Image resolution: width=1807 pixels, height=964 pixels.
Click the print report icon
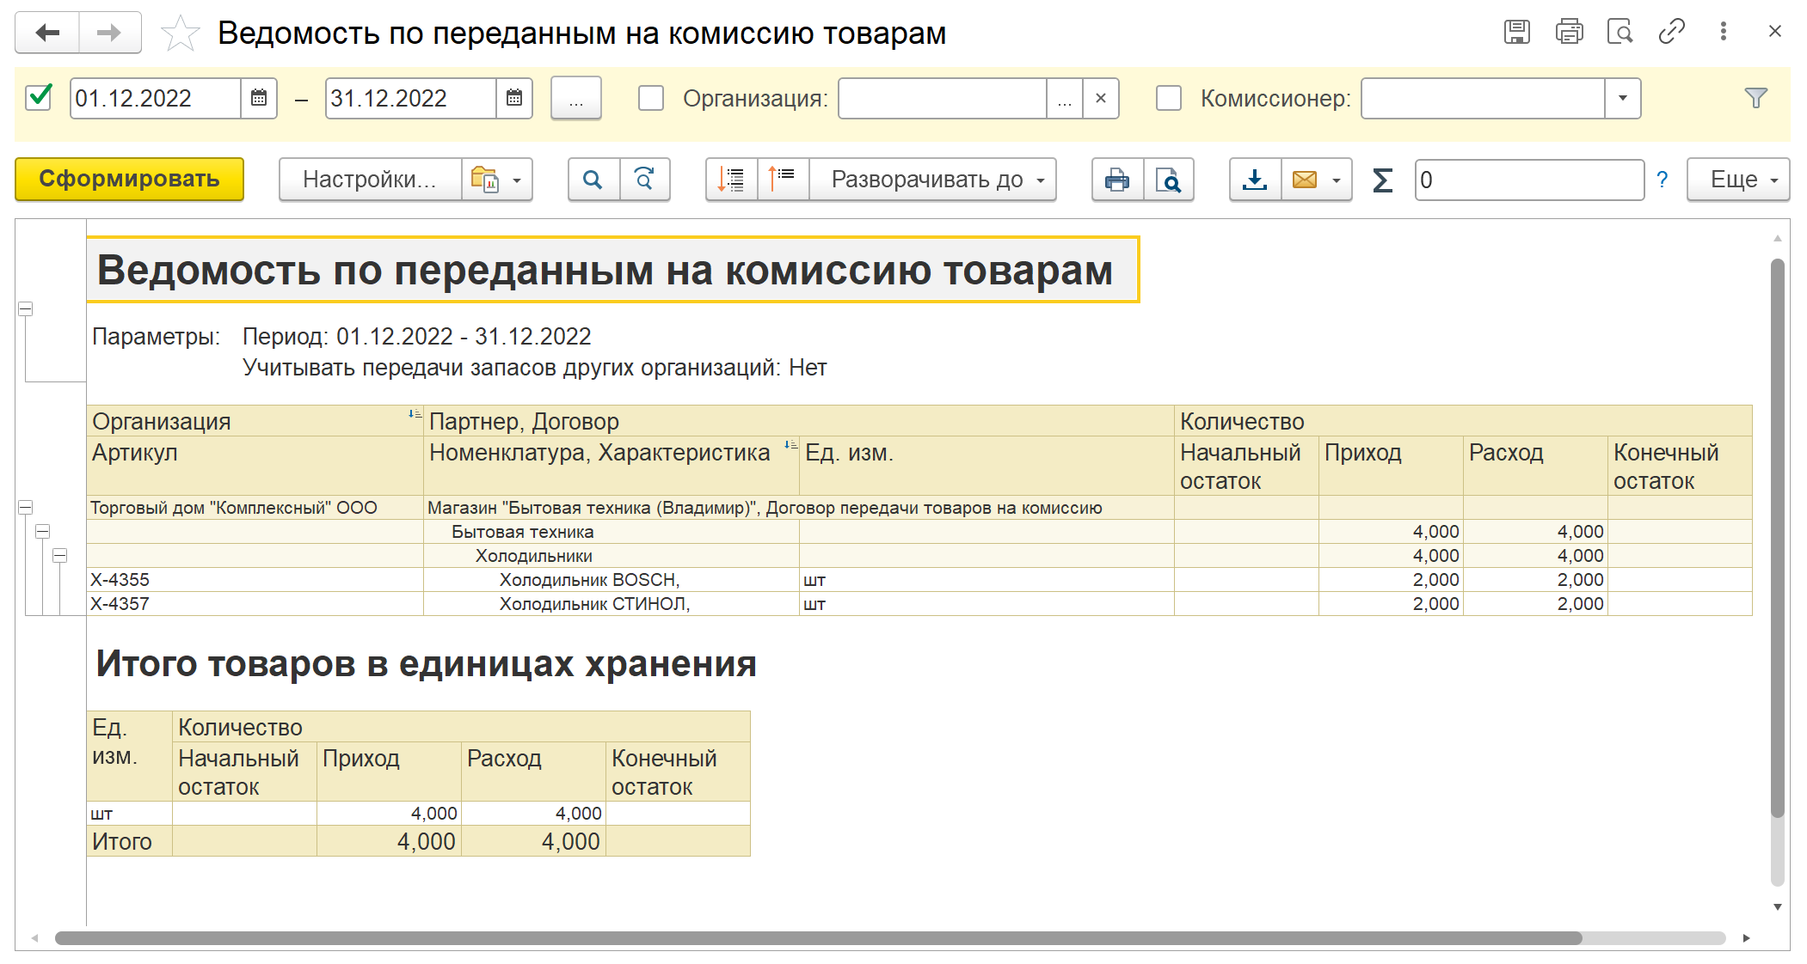[x=1117, y=180]
